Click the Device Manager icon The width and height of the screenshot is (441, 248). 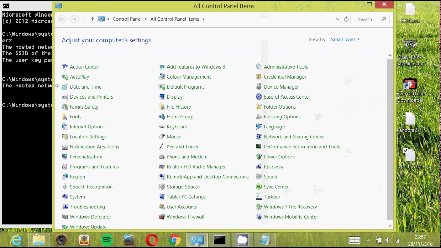(x=259, y=87)
